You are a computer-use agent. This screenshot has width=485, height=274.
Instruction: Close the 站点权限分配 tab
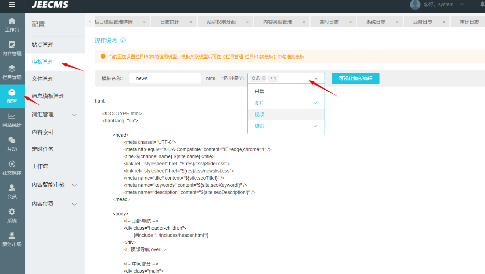247,22
